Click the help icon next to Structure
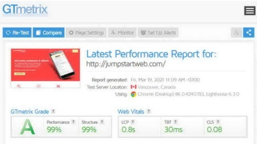This screenshot has width=257, height=148. tap(102, 122)
